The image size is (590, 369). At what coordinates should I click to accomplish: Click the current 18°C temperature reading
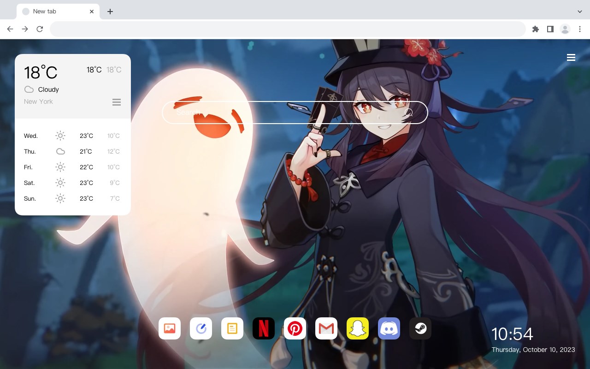[41, 72]
